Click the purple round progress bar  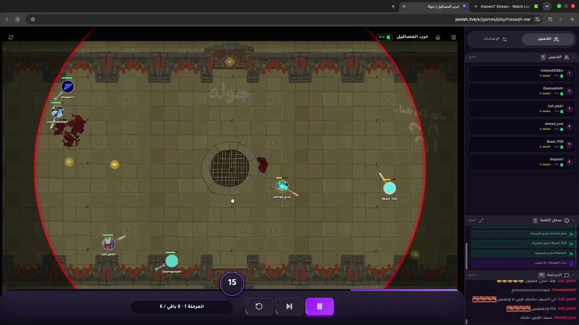(403, 290)
